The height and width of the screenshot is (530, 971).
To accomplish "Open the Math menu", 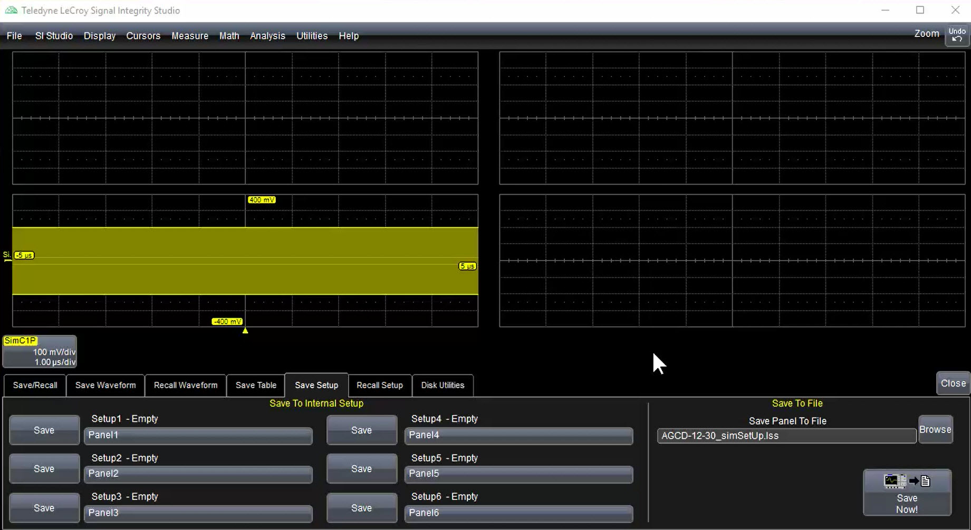I will point(229,36).
